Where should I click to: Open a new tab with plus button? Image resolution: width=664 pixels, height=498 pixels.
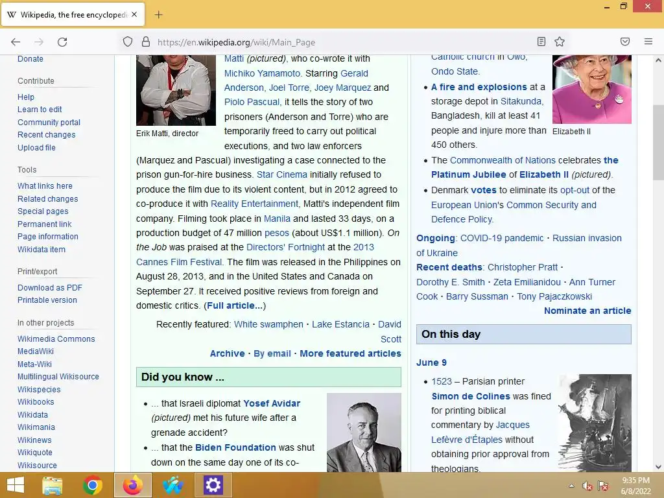tap(158, 15)
